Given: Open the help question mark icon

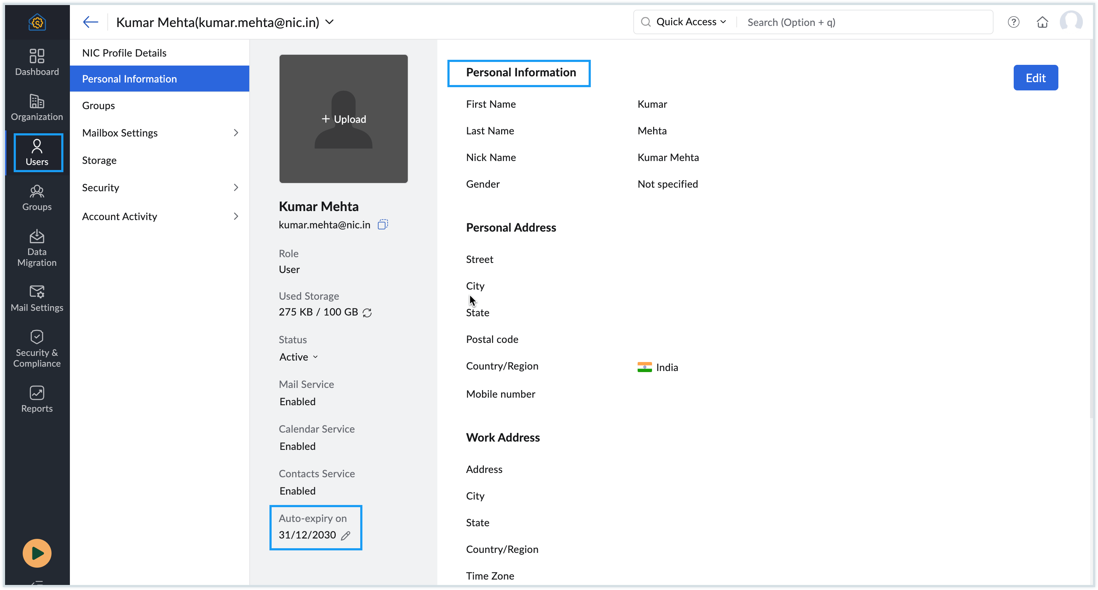Looking at the screenshot, I should (x=1013, y=22).
